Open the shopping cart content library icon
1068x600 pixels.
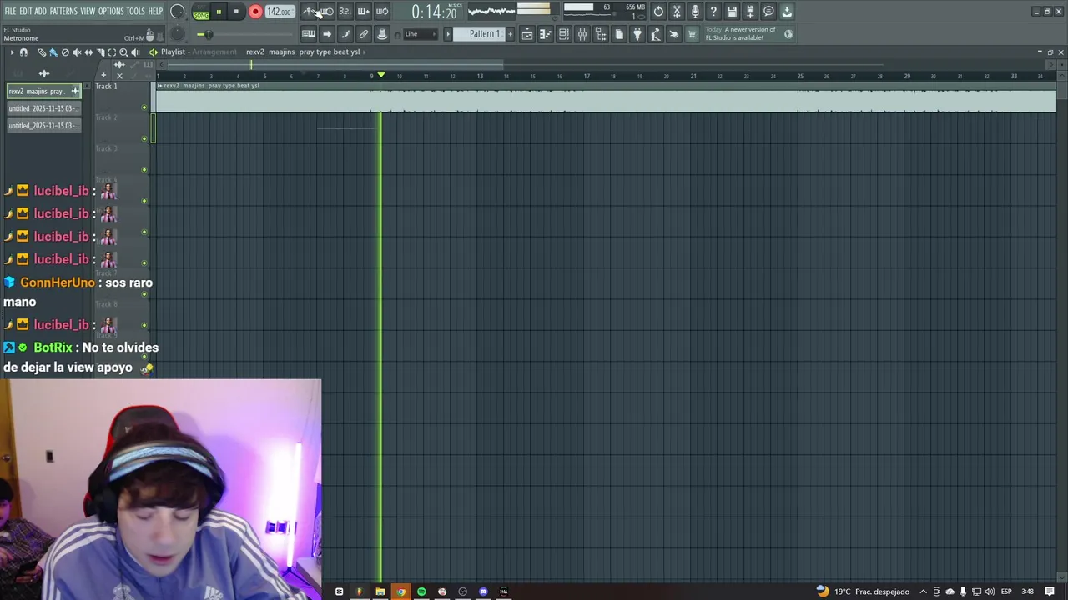691,34
